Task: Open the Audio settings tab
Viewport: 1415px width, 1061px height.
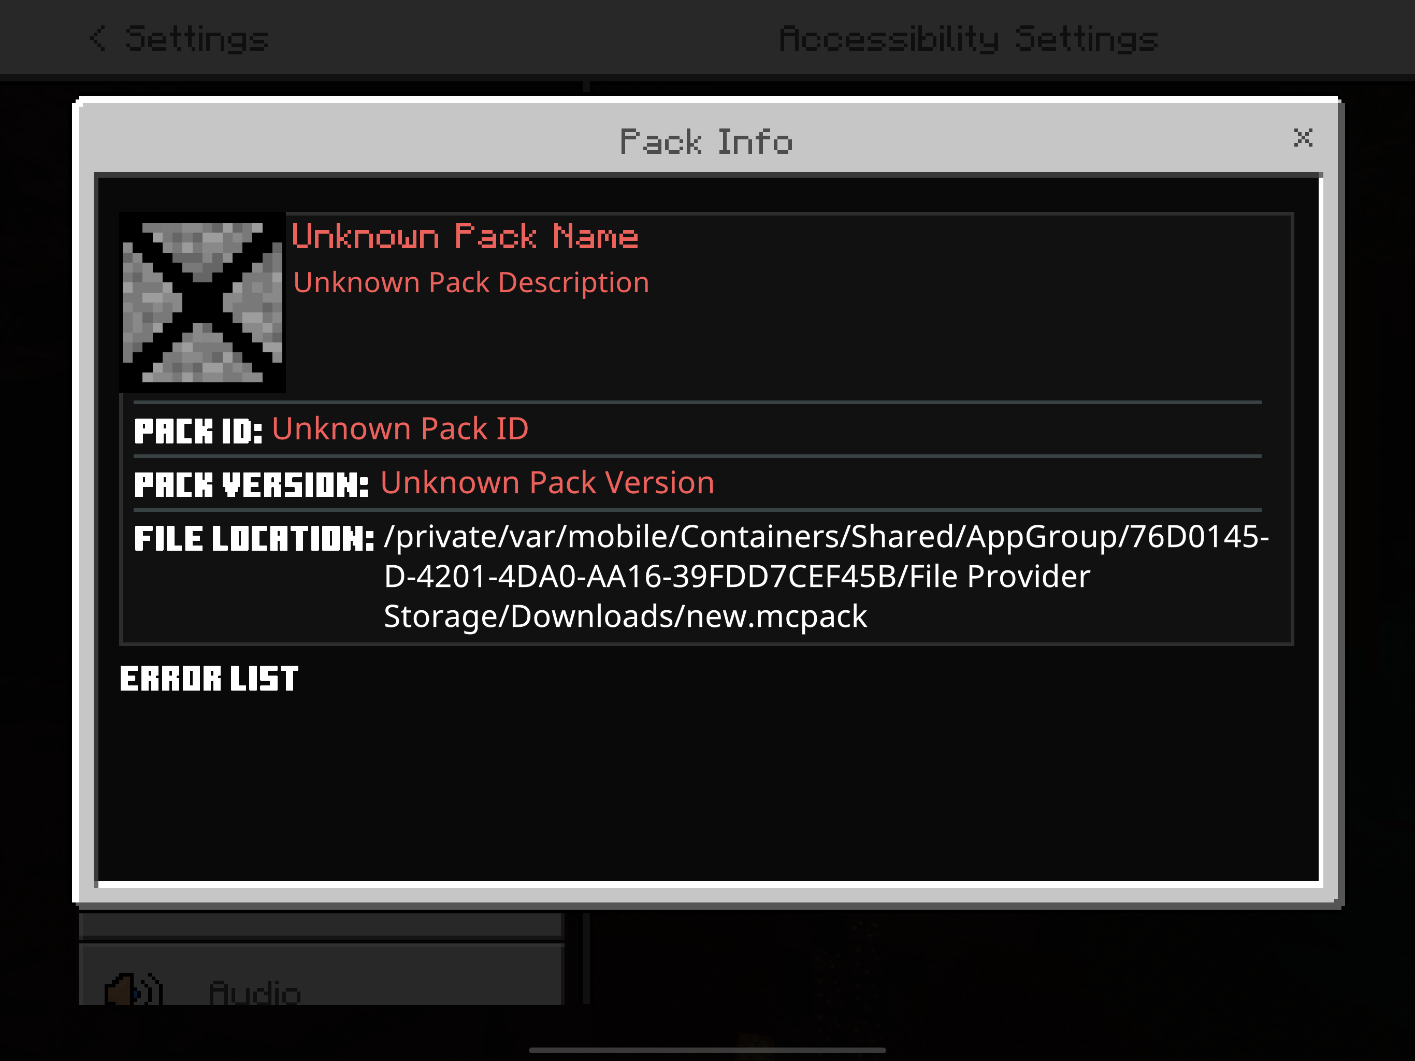Action: 321,974
